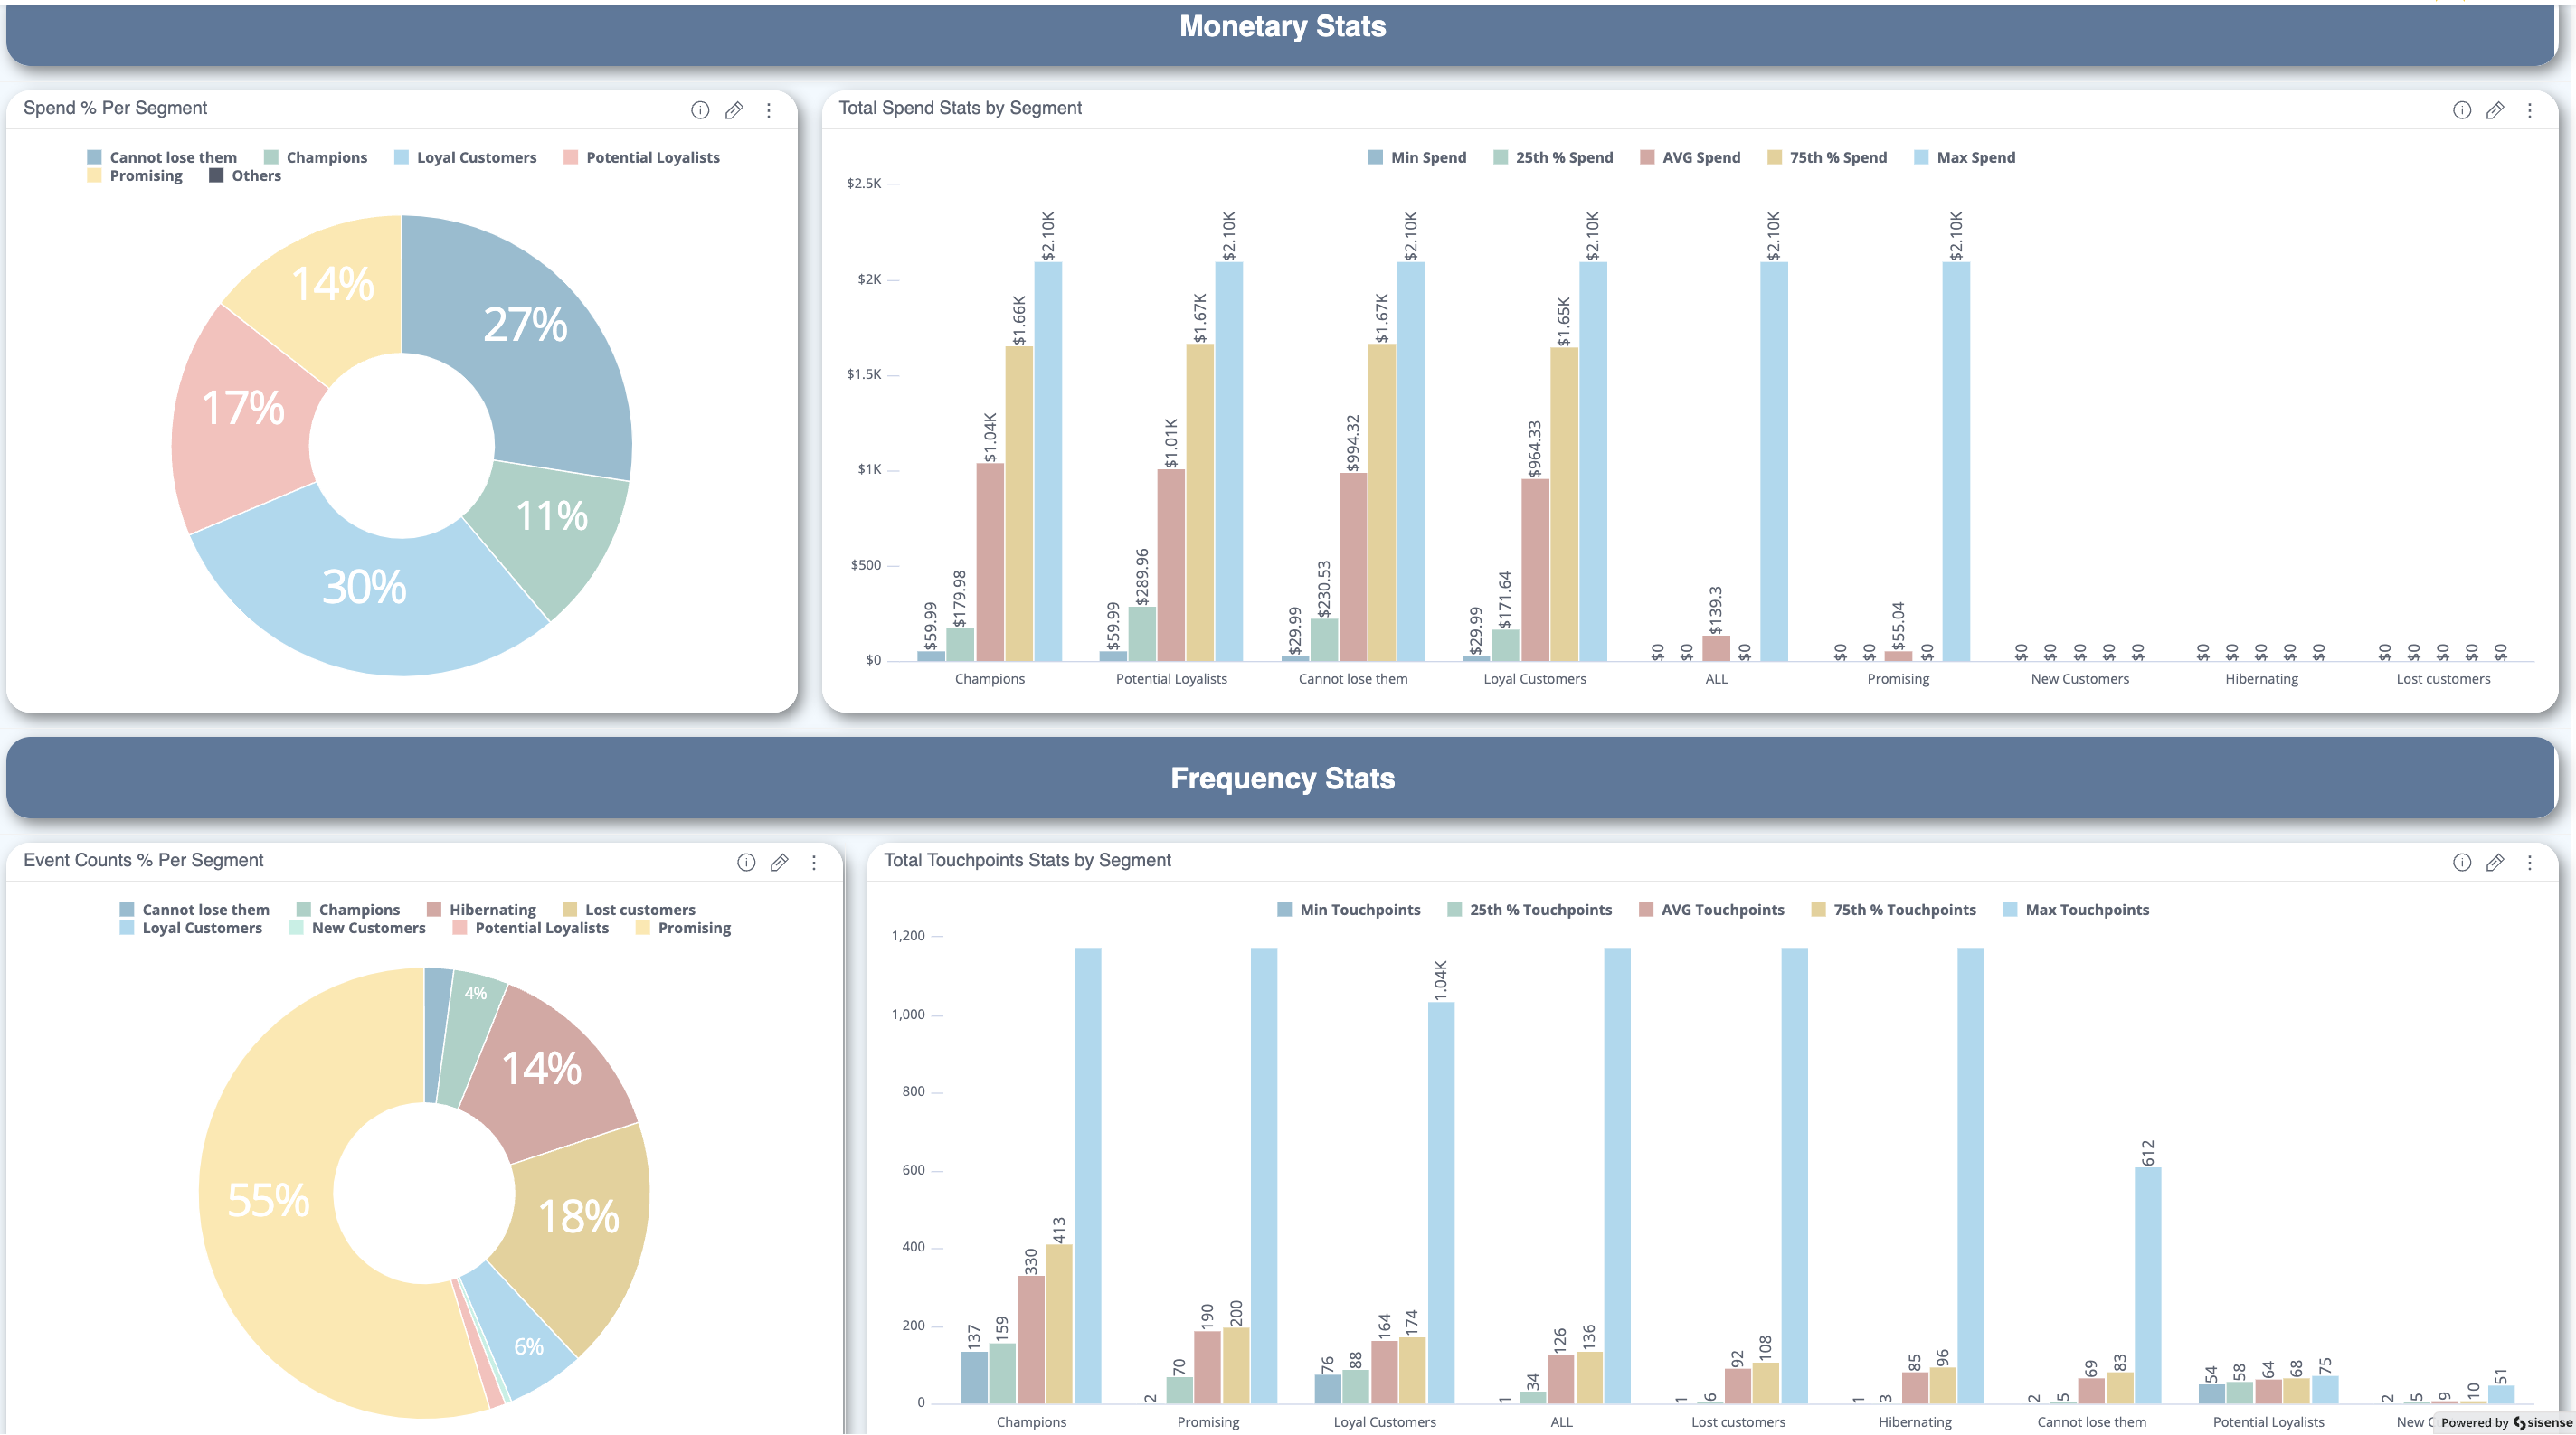Open three-dot menu of Event Counts widget

coord(814,862)
